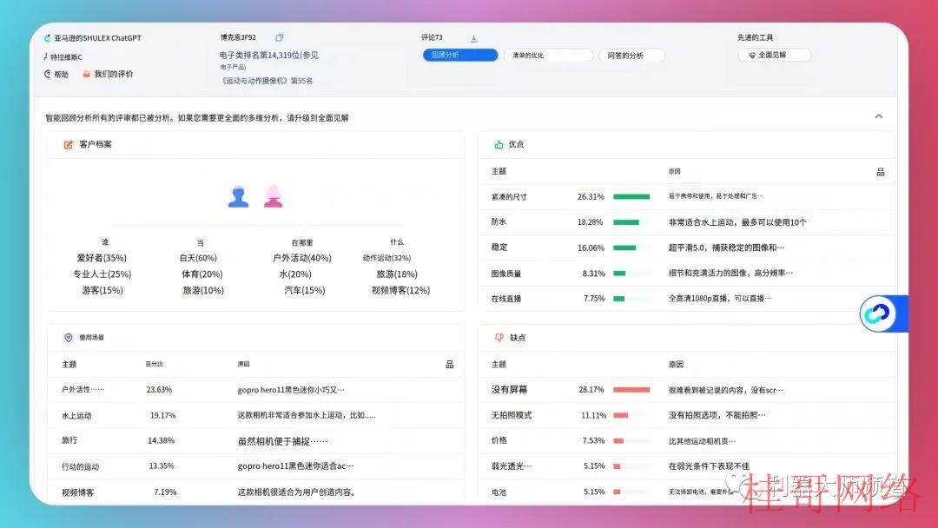Click the copy icon next to 博克惠3F92

279,37
